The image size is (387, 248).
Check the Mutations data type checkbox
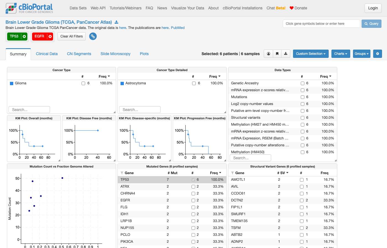302,97
